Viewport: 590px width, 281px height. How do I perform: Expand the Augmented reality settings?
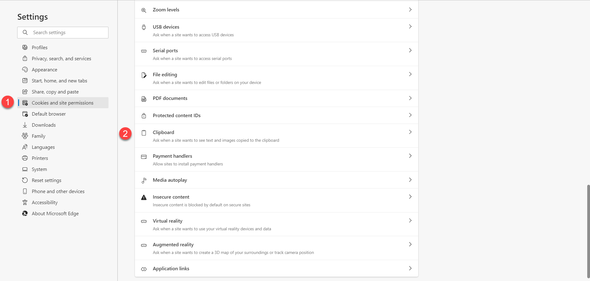(x=410, y=244)
